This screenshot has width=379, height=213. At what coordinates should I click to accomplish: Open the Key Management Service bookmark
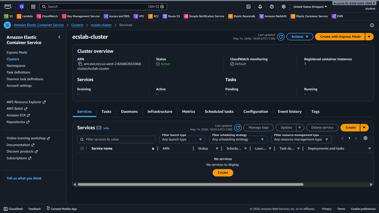81,16
